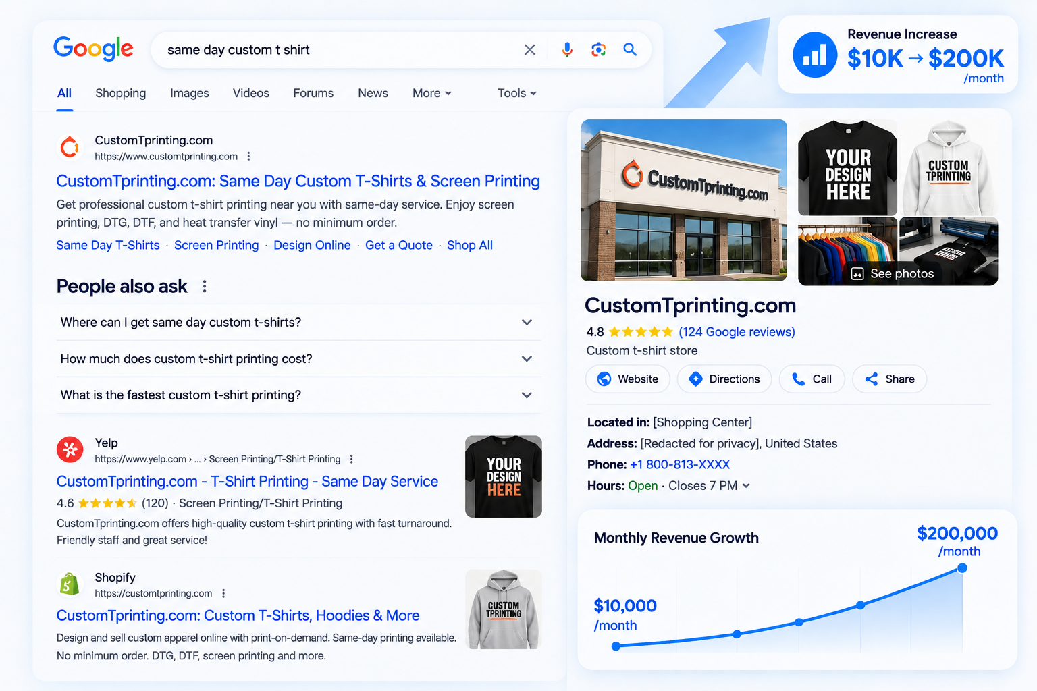Submit search with magnifying glass icon
The image size is (1037, 691).
coord(630,49)
